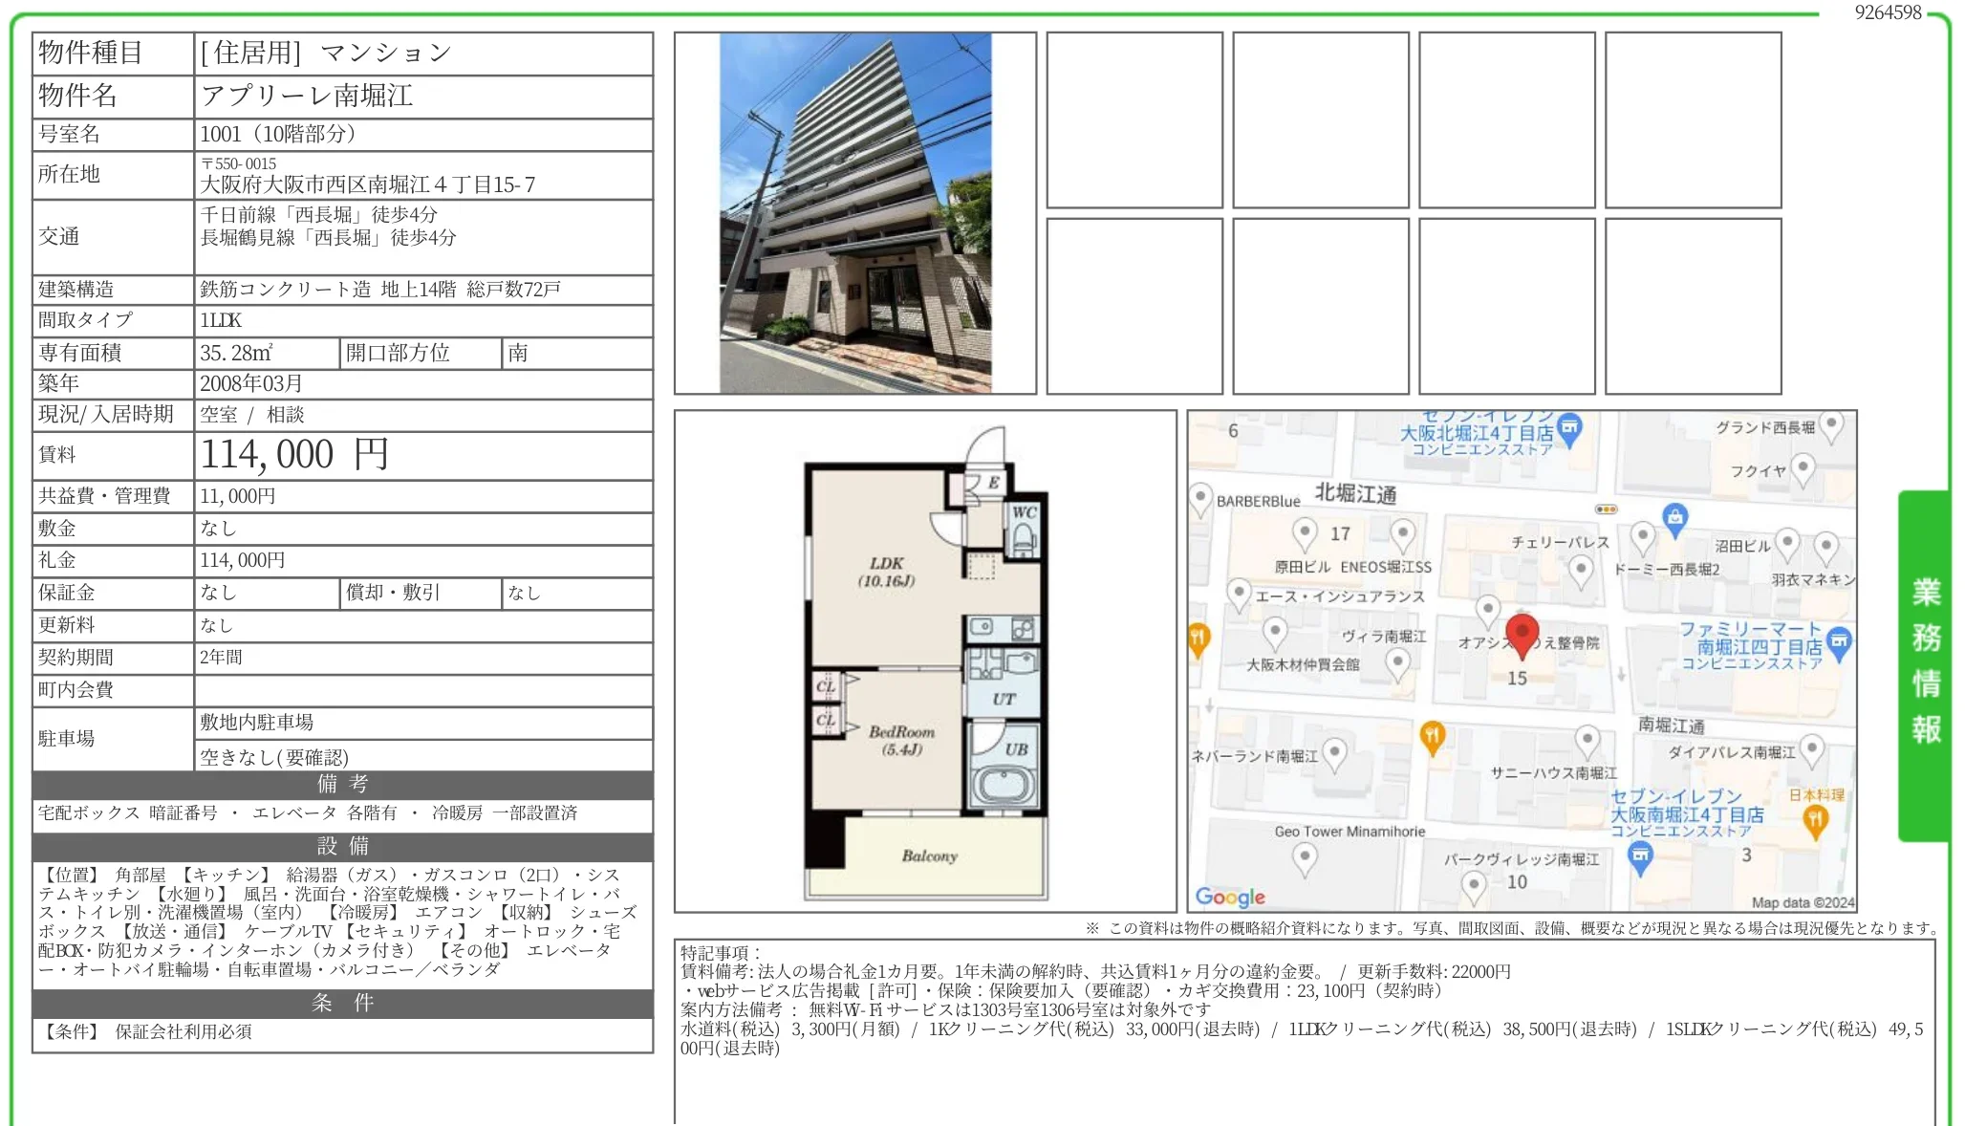Click the 設備 section header
Viewport: 1965px width, 1126px height.
point(342,846)
